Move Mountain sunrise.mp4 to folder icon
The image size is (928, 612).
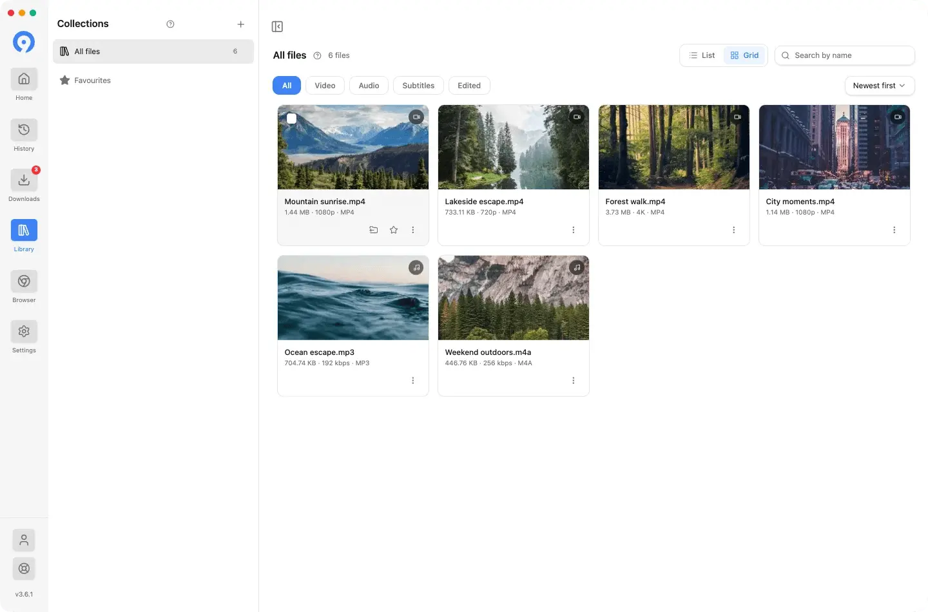373,230
